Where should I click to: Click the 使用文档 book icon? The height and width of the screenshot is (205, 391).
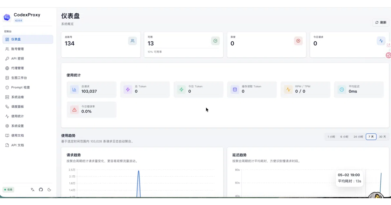[7, 135]
